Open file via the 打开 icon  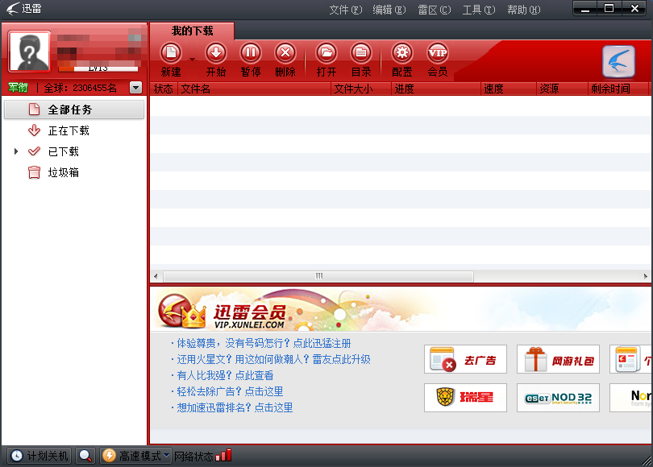coord(326,53)
